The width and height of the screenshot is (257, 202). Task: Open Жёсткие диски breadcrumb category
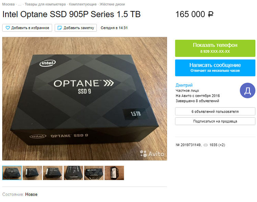click(112, 4)
